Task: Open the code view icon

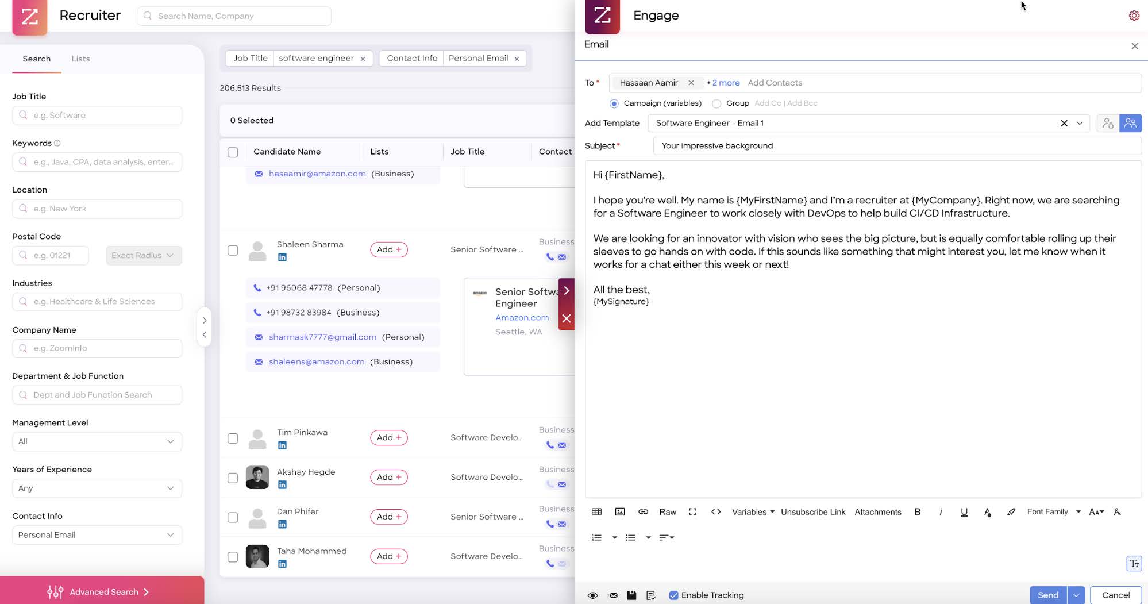Action: [x=715, y=511]
